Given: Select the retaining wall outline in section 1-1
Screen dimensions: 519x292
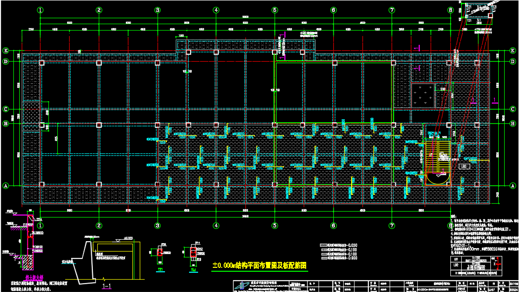Looking at the screenshot, I should tap(83, 262).
